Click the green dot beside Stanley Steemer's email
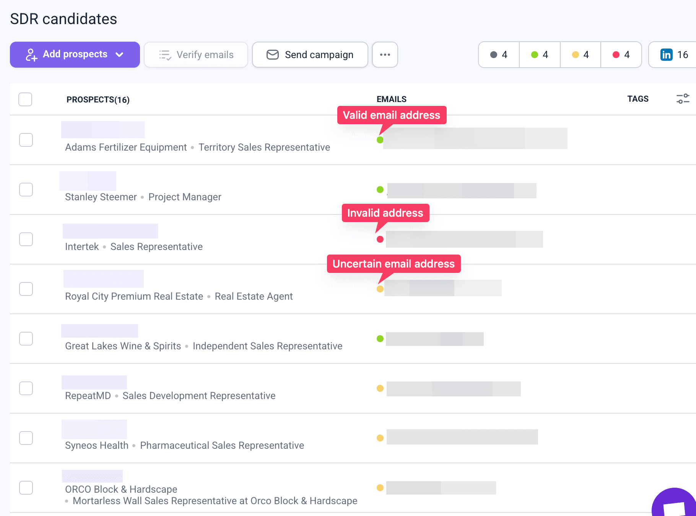696x516 pixels. click(x=380, y=190)
